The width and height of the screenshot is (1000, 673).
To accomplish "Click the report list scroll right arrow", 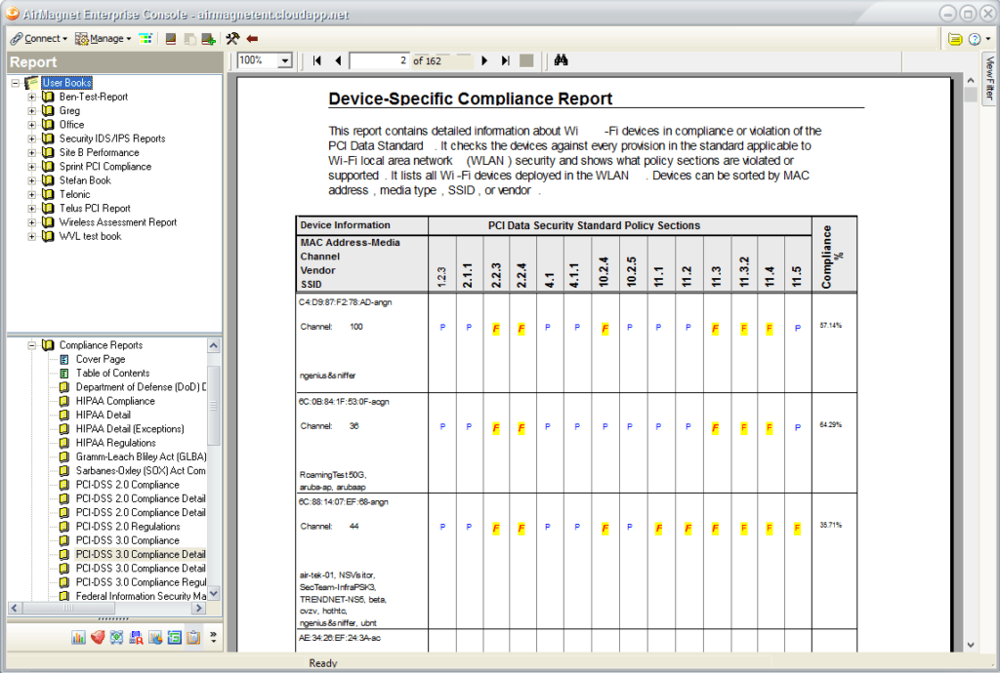I will (x=199, y=608).
